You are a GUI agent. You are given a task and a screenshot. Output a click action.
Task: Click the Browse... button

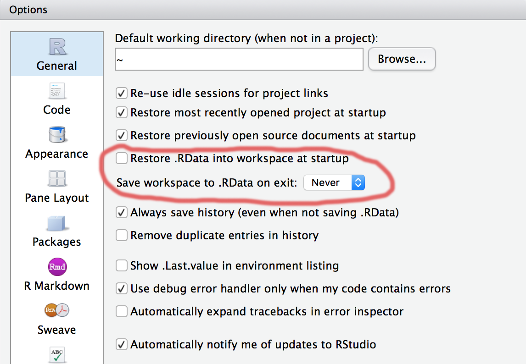pyautogui.click(x=402, y=59)
